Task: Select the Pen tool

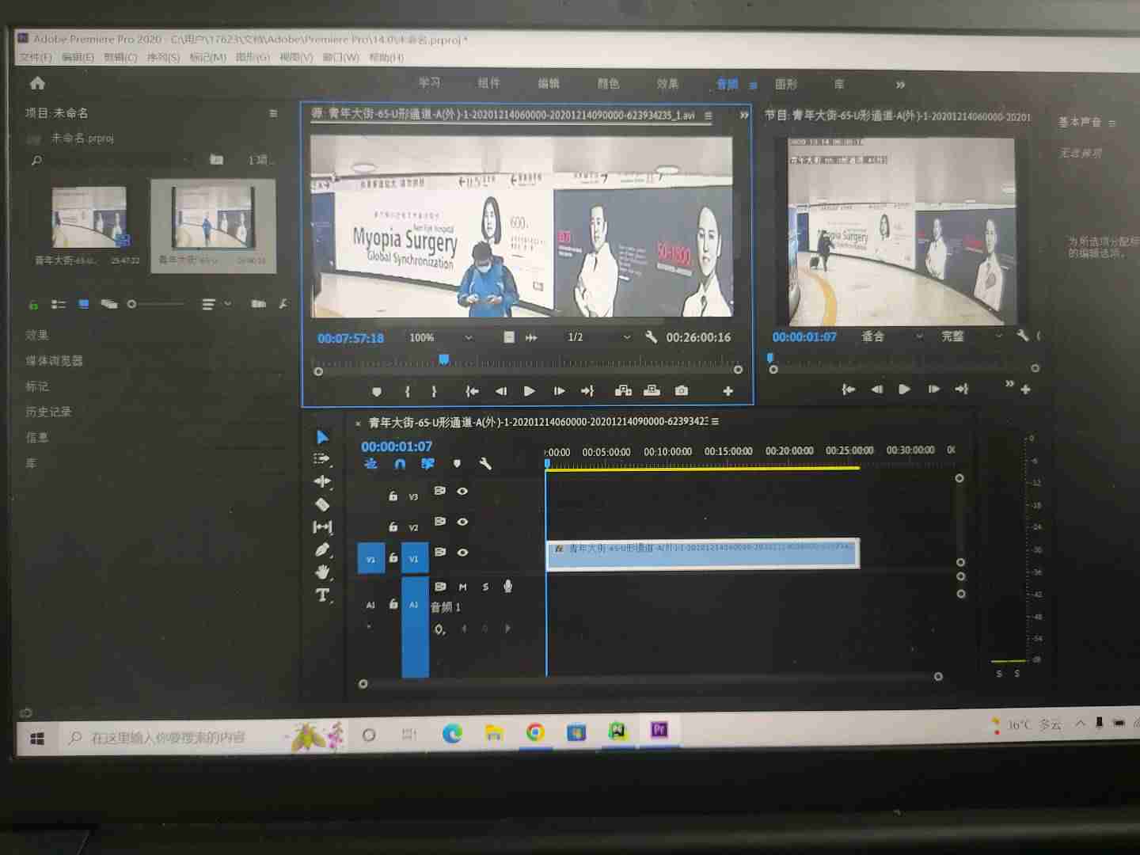Action: pyautogui.click(x=322, y=549)
